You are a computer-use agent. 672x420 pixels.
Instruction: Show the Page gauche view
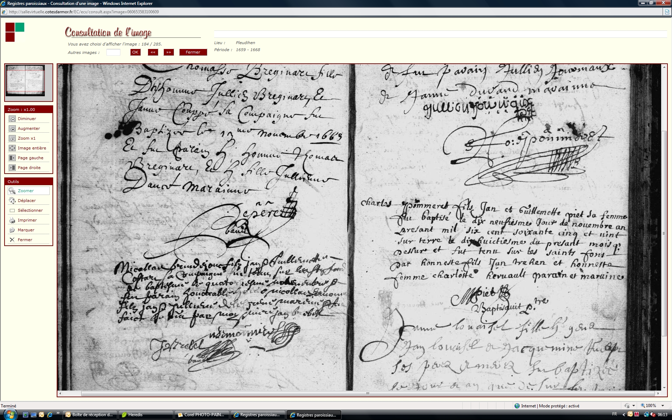(x=12, y=158)
